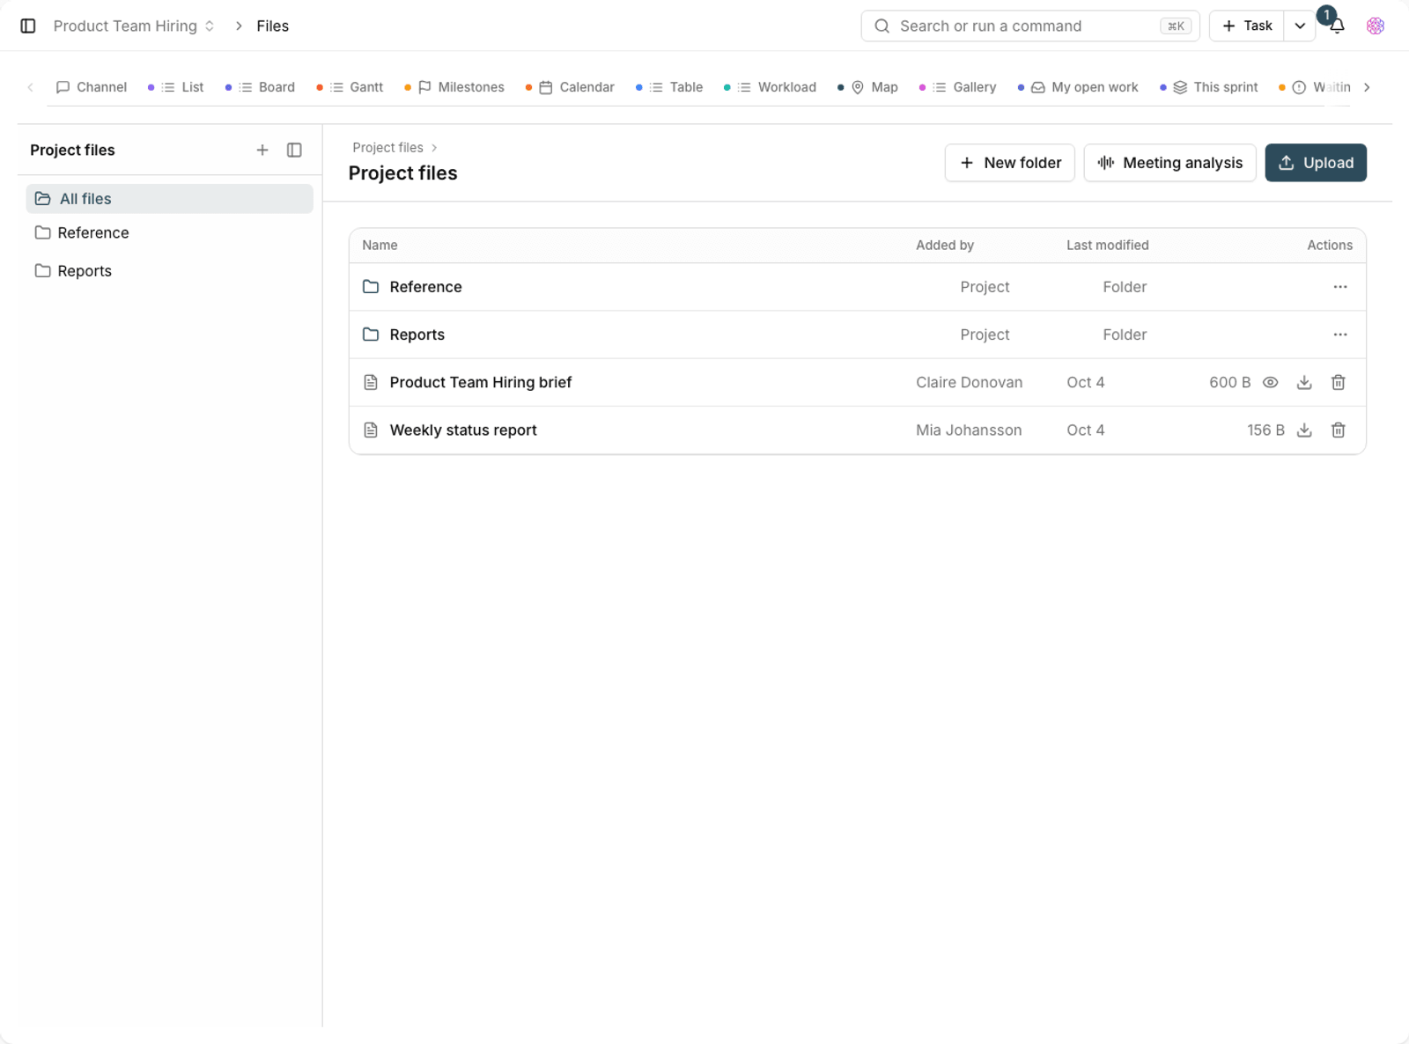Click the chevron after the Project files breadcrumb
1409x1044 pixels.
tap(434, 148)
